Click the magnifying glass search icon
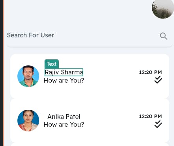Screen dimensions: 174x146 click(163, 36)
